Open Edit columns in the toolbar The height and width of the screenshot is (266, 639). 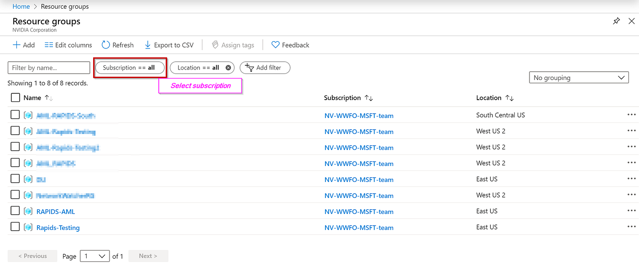[x=68, y=45]
